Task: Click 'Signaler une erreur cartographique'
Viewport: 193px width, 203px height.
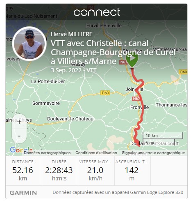Action: (153, 153)
